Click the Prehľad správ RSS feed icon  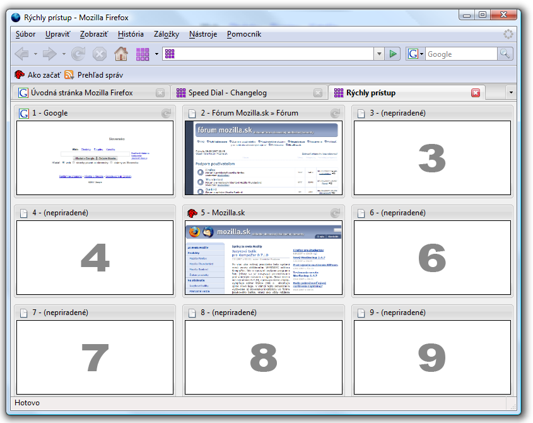(69, 74)
